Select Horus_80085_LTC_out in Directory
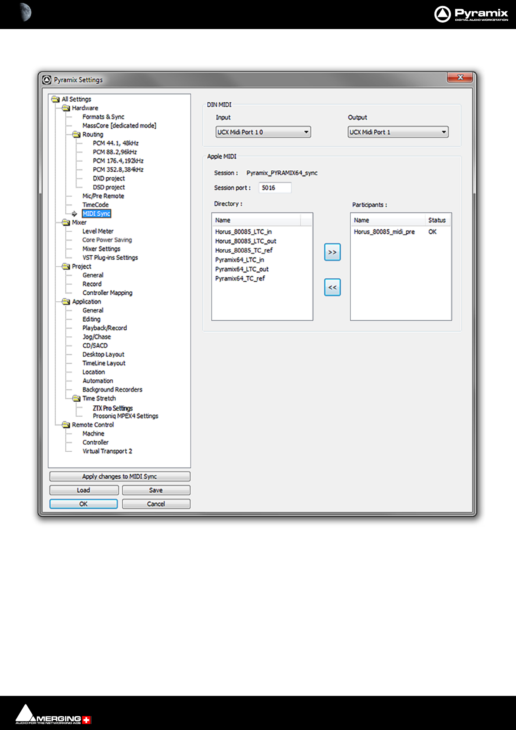The image size is (516, 730). pos(245,241)
